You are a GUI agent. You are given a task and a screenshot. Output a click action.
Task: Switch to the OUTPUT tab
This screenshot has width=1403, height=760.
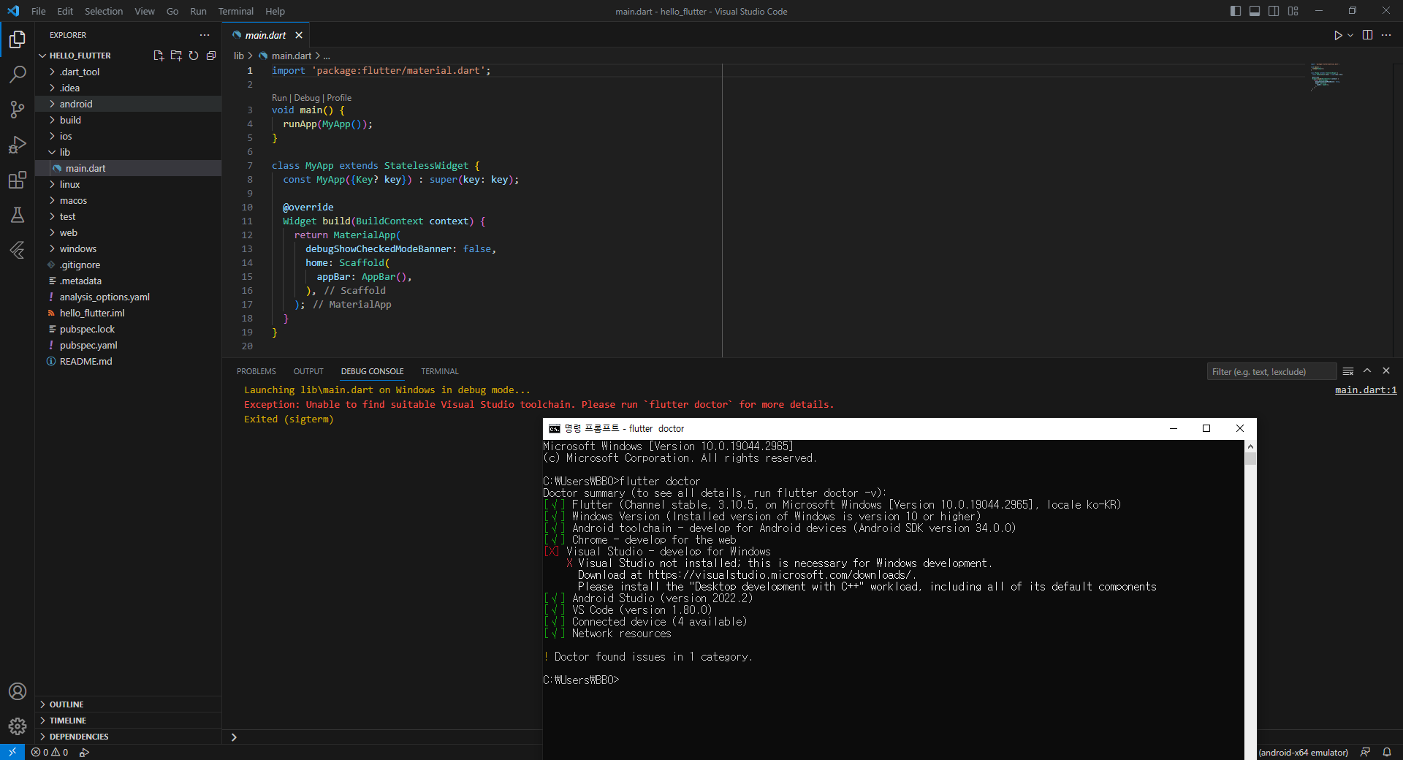(x=308, y=371)
